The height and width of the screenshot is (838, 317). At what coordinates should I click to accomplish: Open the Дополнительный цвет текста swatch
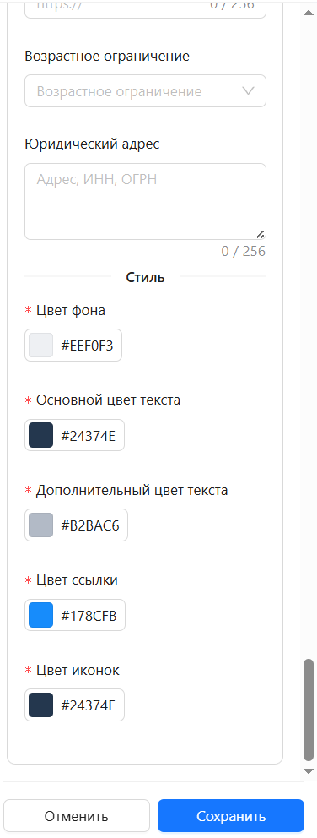click(41, 525)
